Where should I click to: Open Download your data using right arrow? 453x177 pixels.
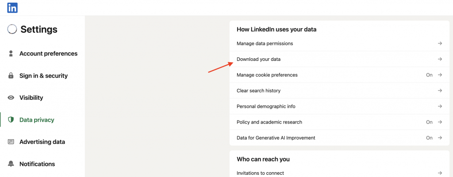(440, 59)
